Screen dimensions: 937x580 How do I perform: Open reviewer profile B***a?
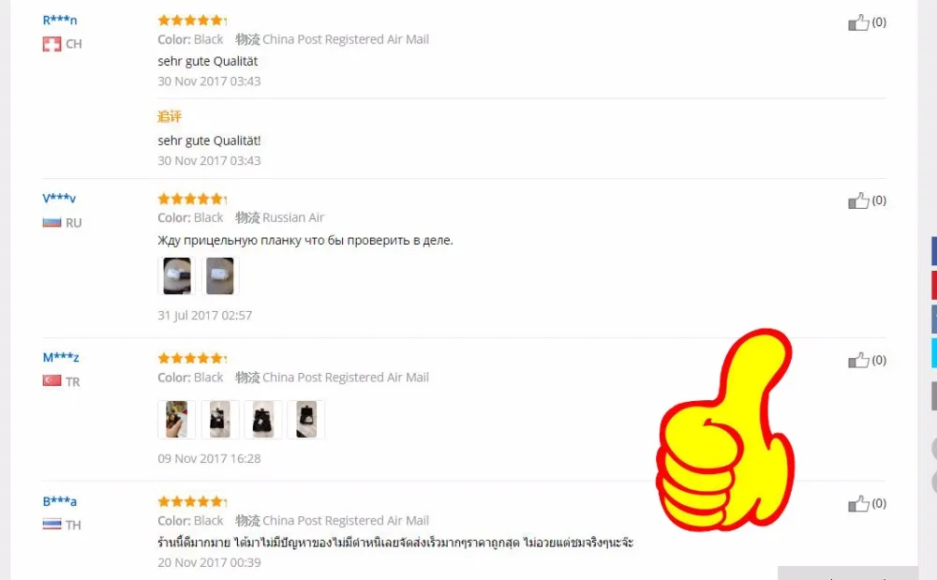click(x=60, y=501)
